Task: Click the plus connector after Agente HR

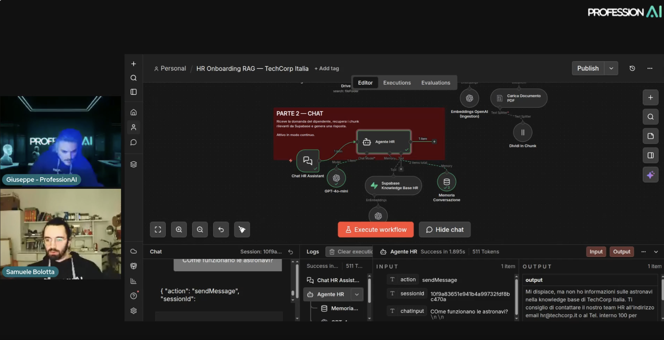Action: (x=434, y=142)
